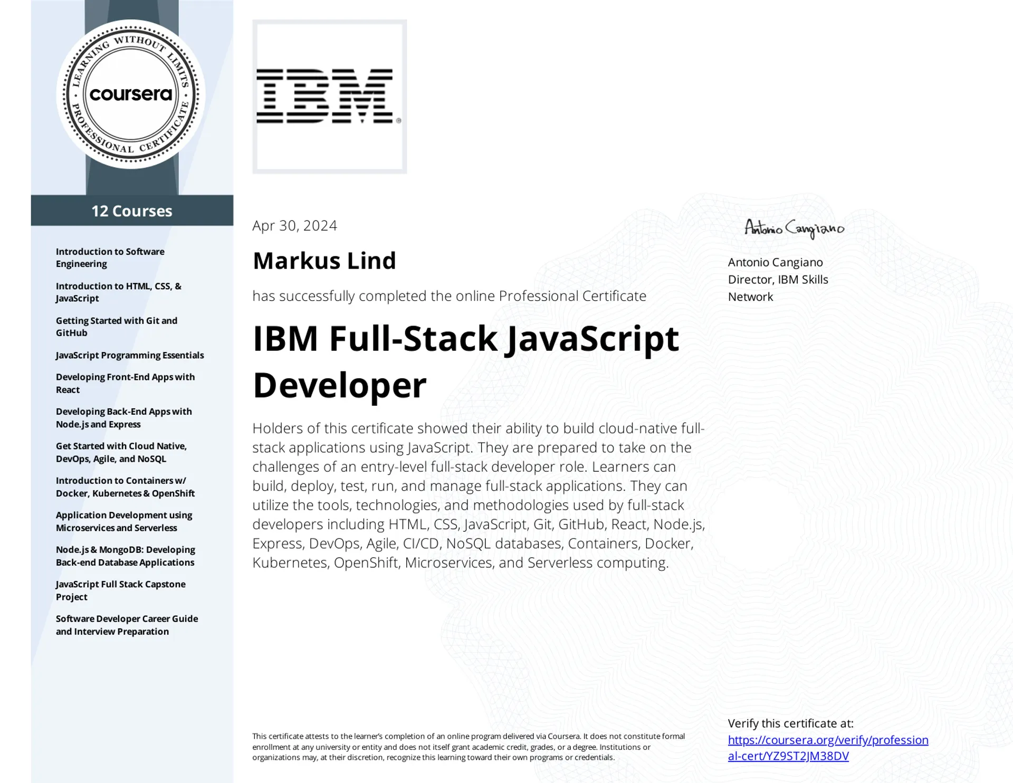The image size is (1013, 783).
Task: Select the printed name 'Antonio Cangiano'
Action: click(x=775, y=262)
